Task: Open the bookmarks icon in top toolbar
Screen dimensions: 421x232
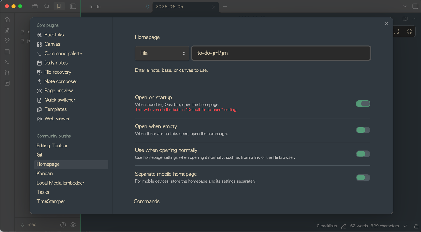Action: click(59, 6)
